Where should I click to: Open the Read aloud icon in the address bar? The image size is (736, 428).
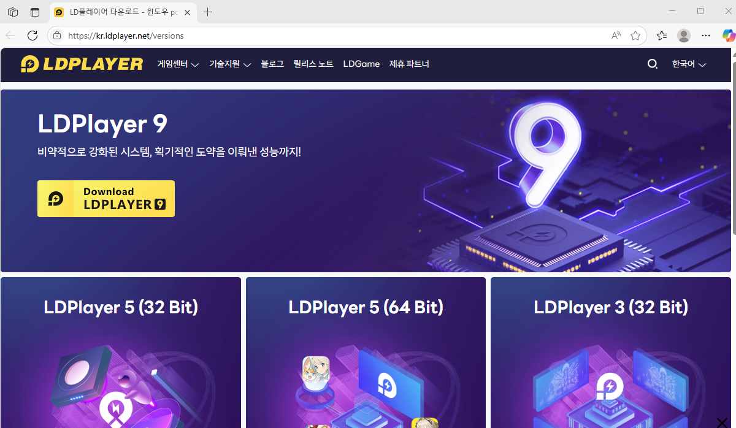click(x=616, y=36)
